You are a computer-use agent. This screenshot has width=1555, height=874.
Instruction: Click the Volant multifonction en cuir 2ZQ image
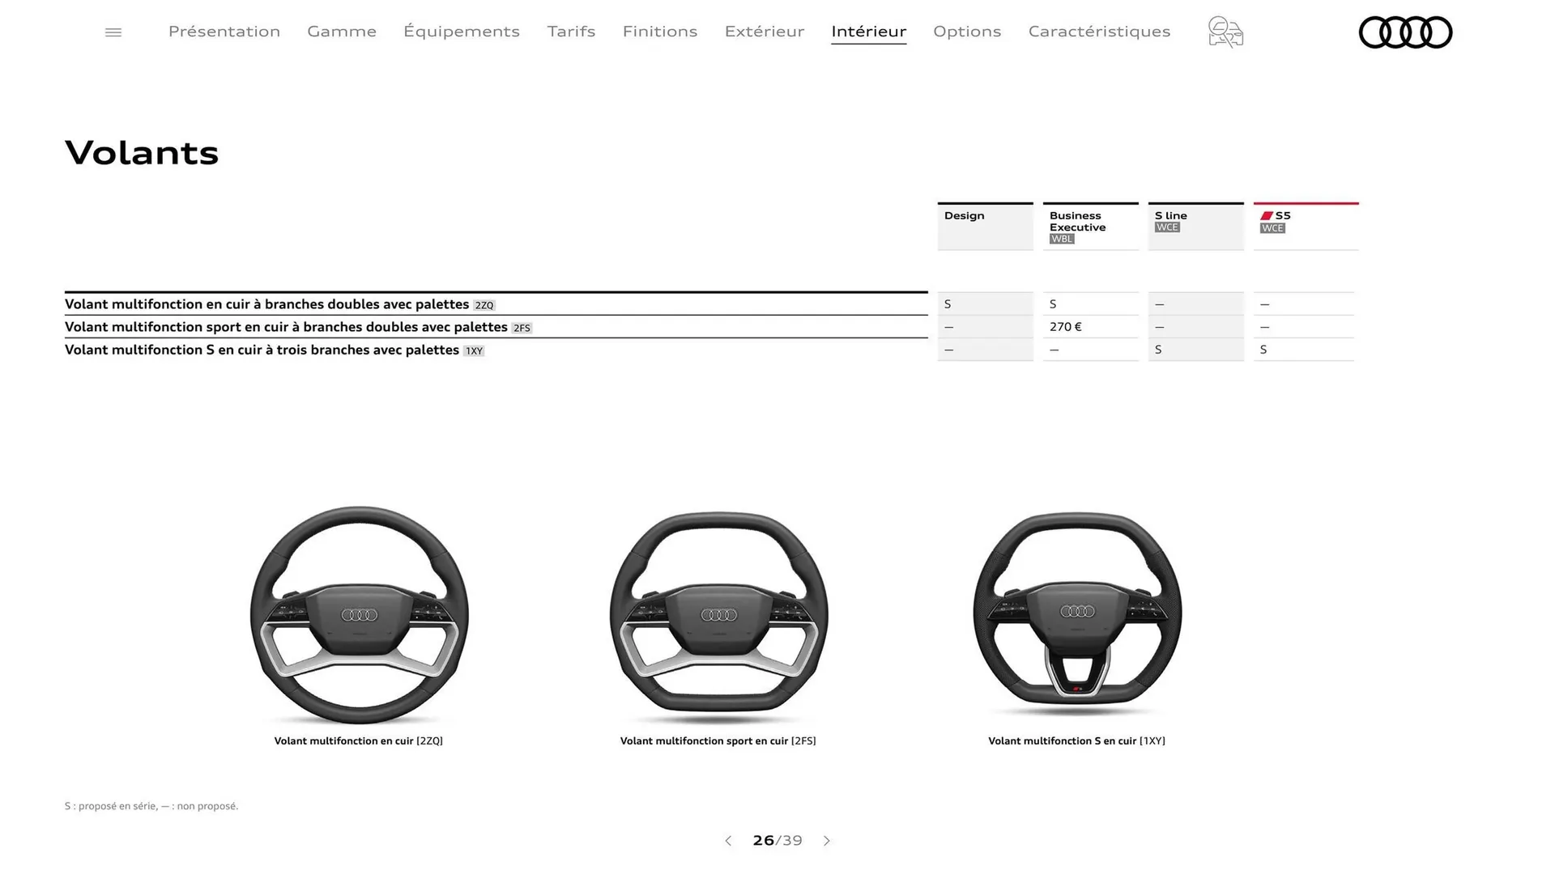click(359, 613)
